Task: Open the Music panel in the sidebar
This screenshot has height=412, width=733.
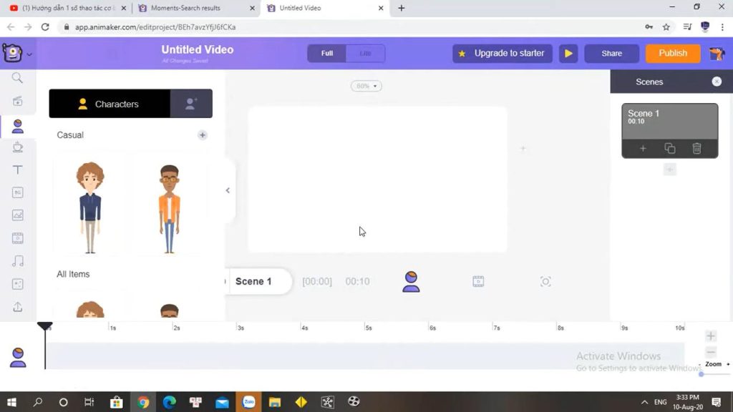Action: tap(18, 260)
